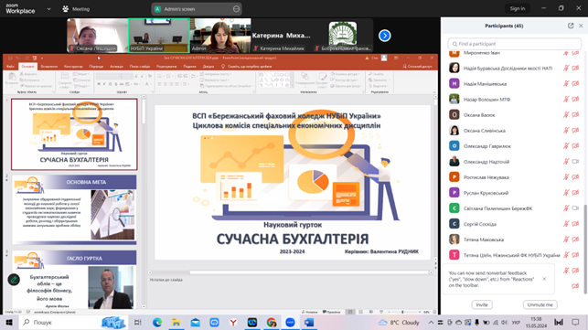The image size is (588, 330).
Task: Open Word from the taskbar
Action: pyautogui.click(x=309, y=322)
